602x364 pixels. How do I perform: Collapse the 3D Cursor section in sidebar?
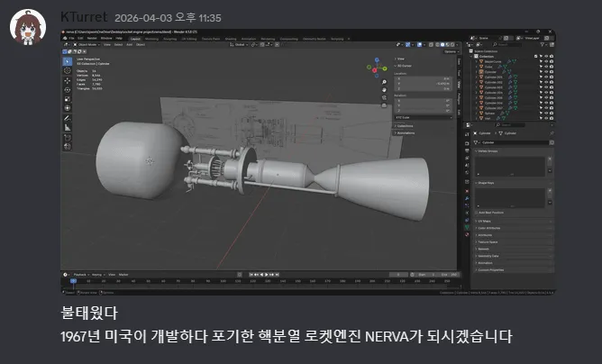tap(403, 66)
